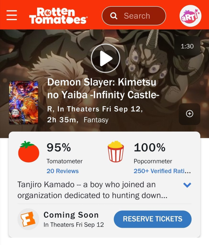
Task: Tap the Fandango ticket logo icon
Action: coord(28,219)
